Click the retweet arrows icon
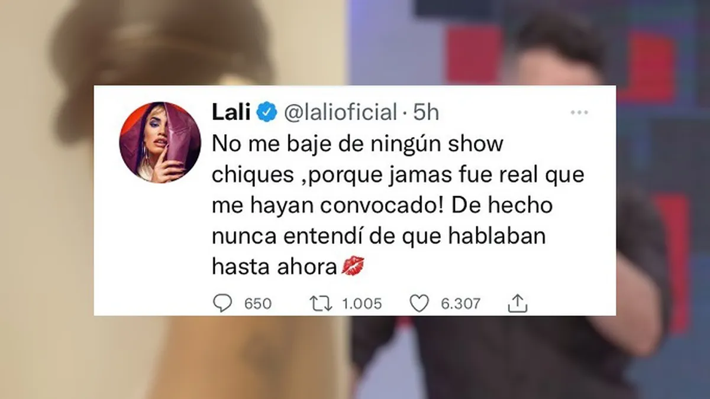This screenshot has height=399, width=710. click(321, 303)
